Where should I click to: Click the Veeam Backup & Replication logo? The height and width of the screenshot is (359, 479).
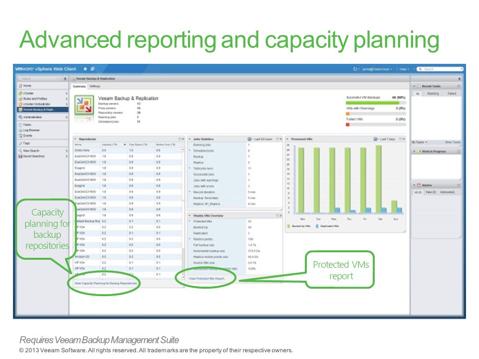pyautogui.click(x=84, y=105)
